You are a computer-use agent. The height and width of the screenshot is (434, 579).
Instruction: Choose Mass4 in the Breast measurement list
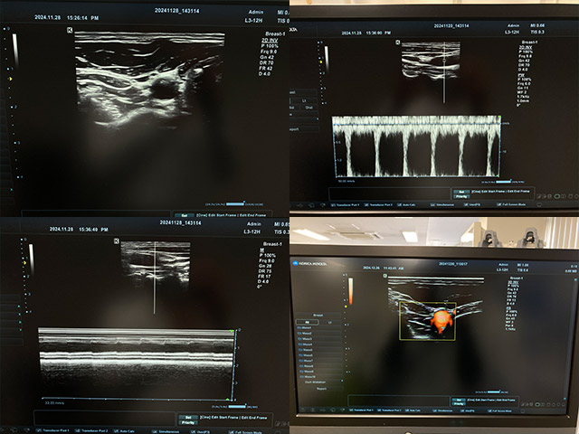(x=319, y=344)
